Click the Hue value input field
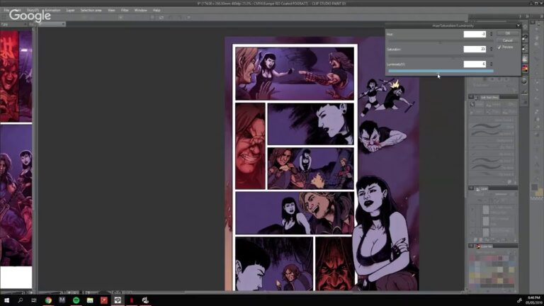Image resolution: width=544 pixels, height=306 pixels. pyautogui.click(x=475, y=34)
